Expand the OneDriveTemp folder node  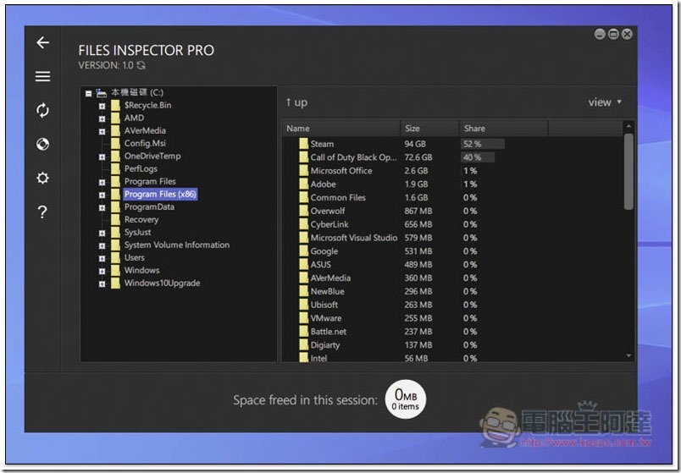[x=102, y=157]
